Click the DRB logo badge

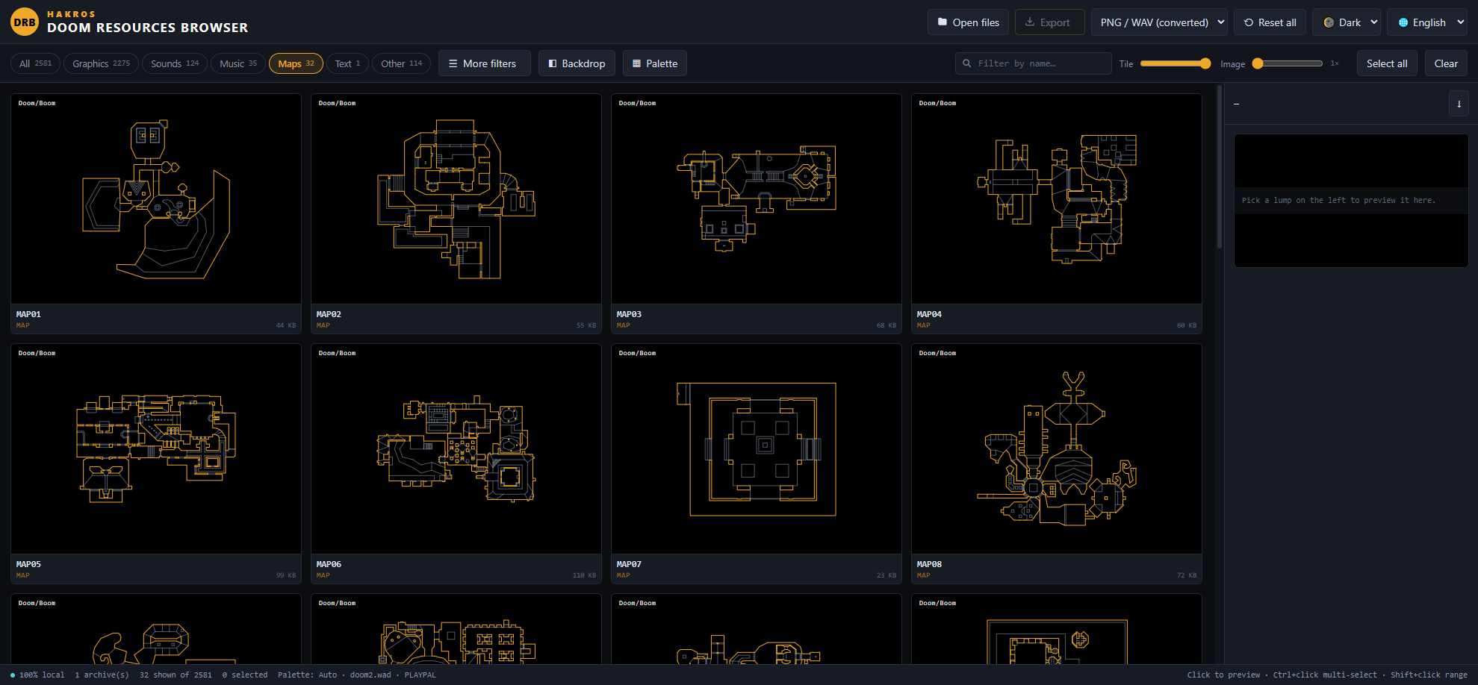click(x=25, y=22)
